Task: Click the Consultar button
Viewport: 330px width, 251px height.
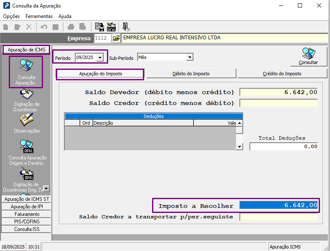Action: (309, 56)
